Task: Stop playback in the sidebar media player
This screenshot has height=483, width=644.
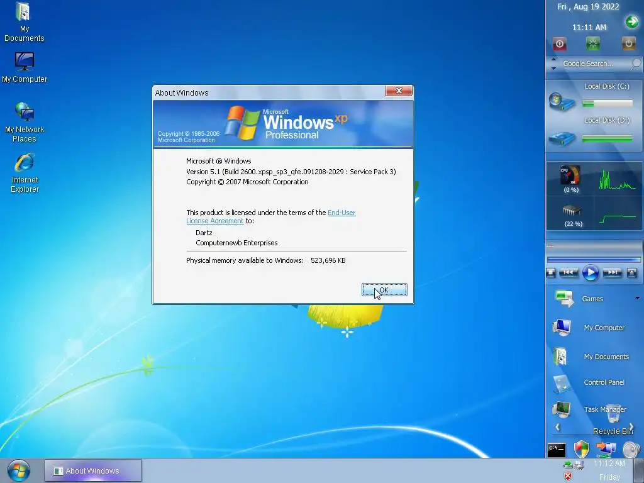Action: click(x=551, y=273)
